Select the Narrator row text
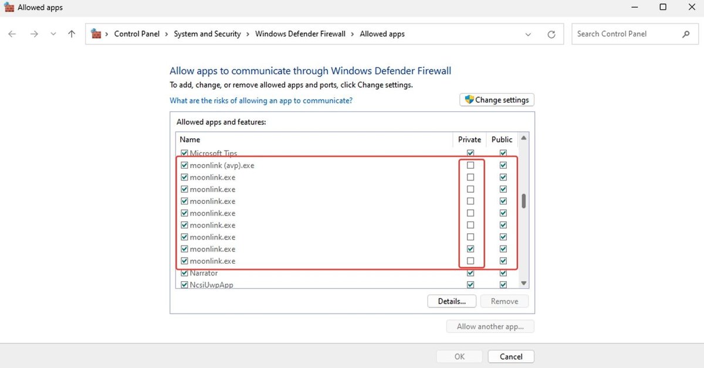The width and height of the screenshot is (704, 368). tap(204, 273)
